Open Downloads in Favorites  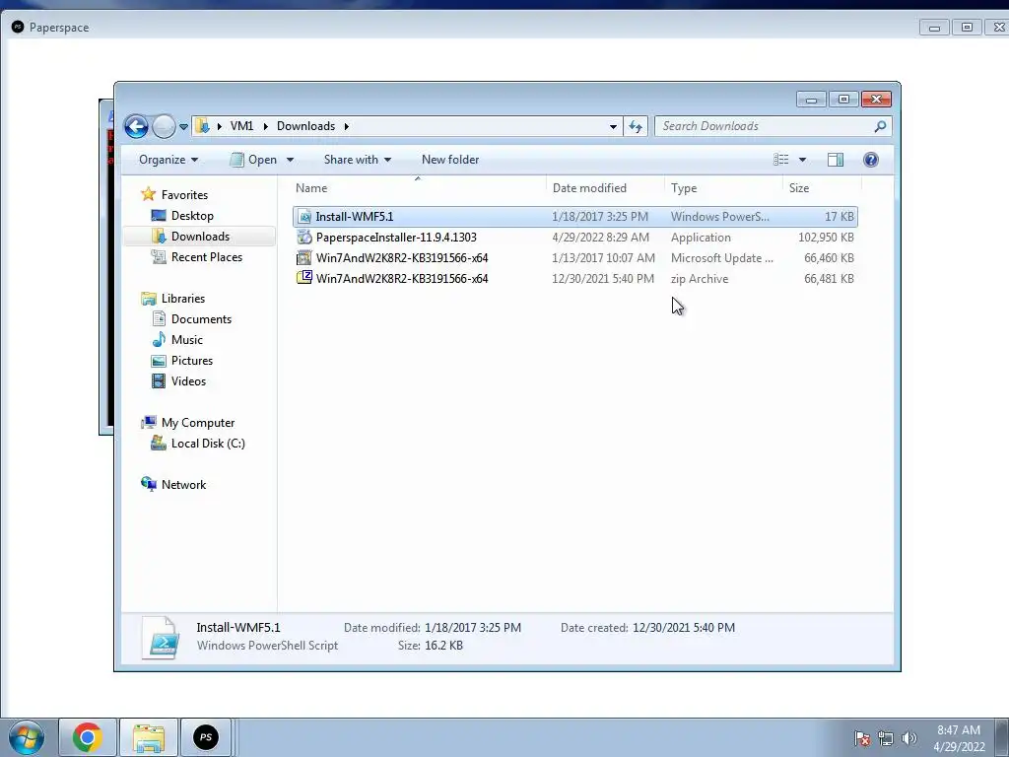pyautogui.click(x=200, y=237)
